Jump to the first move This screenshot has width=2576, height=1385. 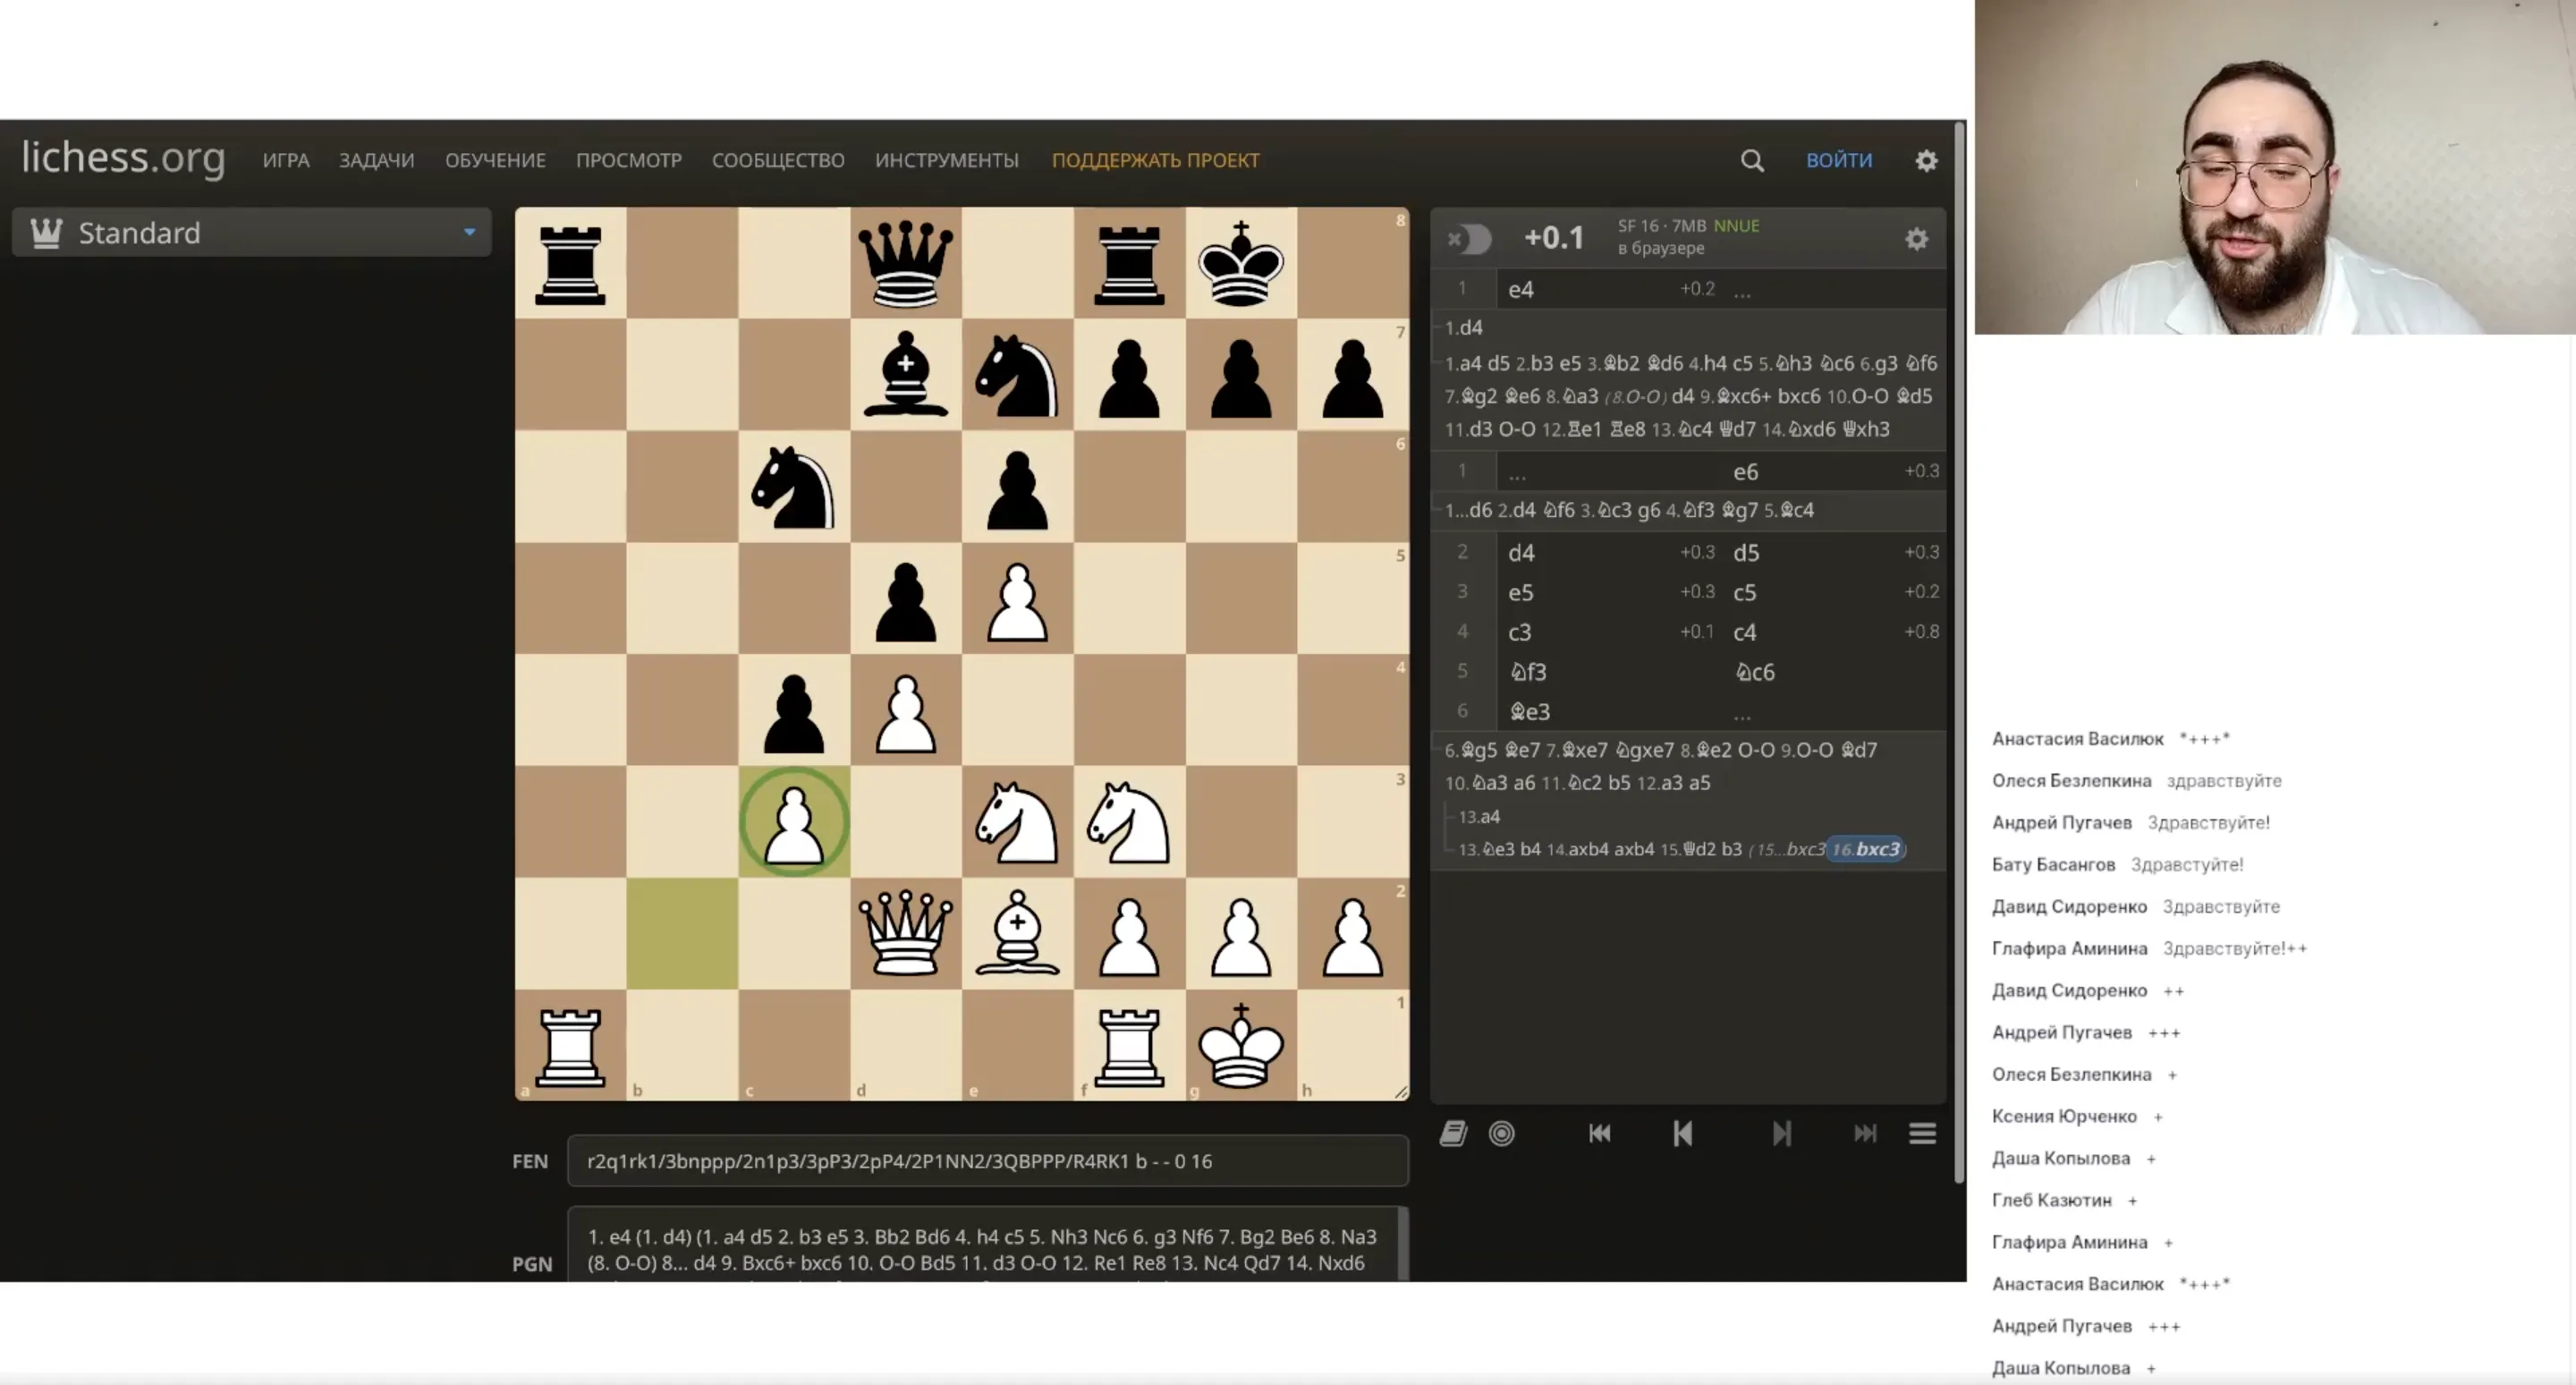coord(1599,1133)
